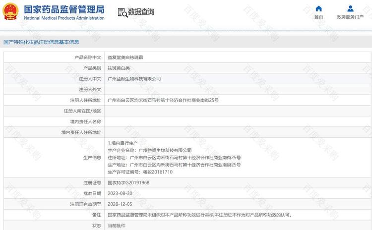Screen dimensions: 372x230
Task: Select the 生产企业名称 line
Action: [x=149, y=150]
